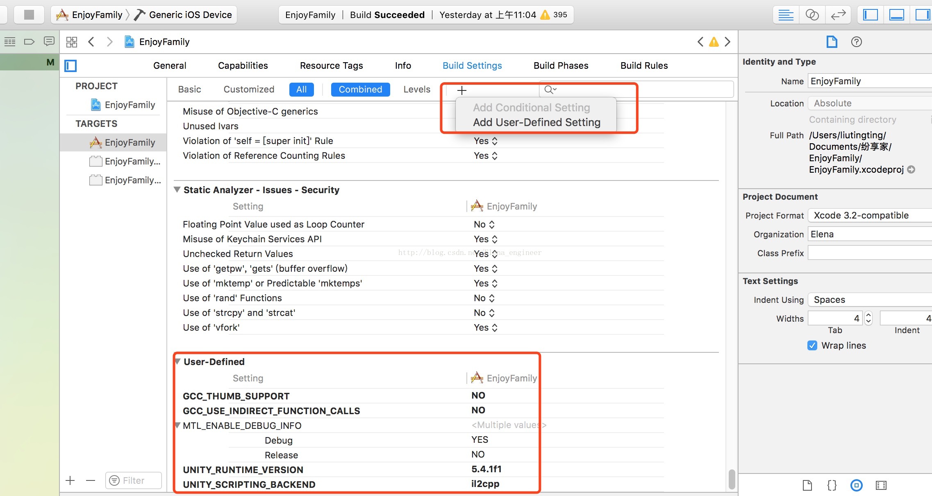
Task: Click the Build Settings tab
Action: (x=472, y=65)
